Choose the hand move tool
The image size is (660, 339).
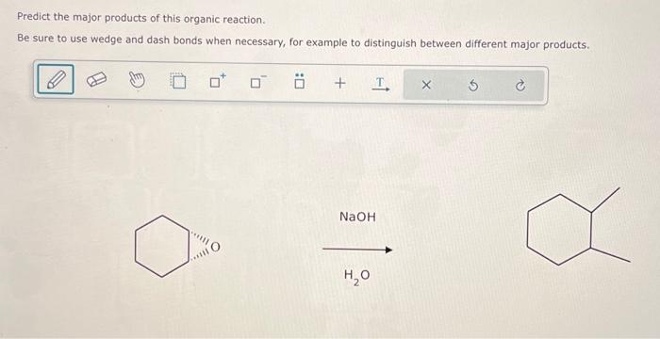137,80
